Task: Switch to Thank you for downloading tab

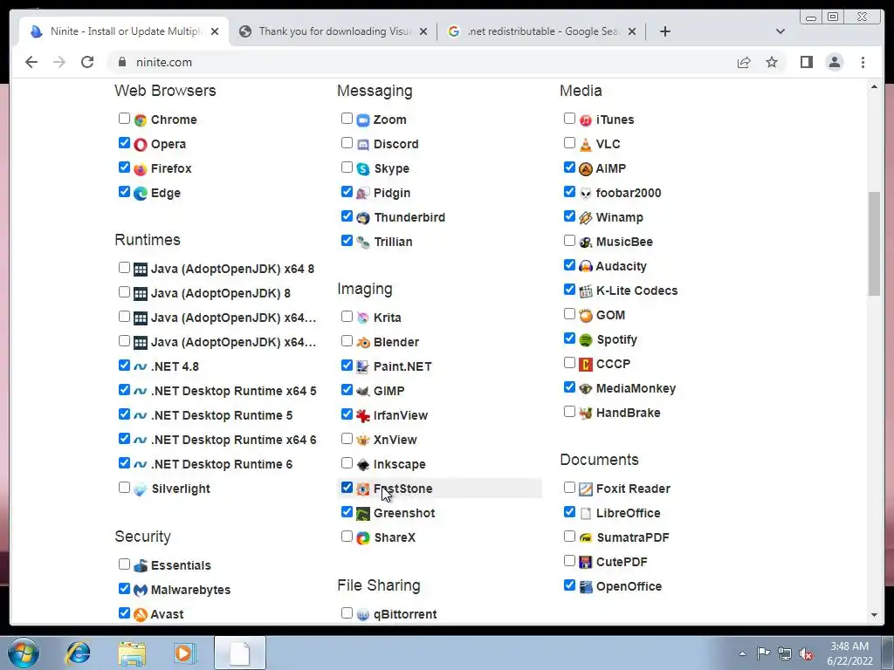Action: click(x=334, y=31)
